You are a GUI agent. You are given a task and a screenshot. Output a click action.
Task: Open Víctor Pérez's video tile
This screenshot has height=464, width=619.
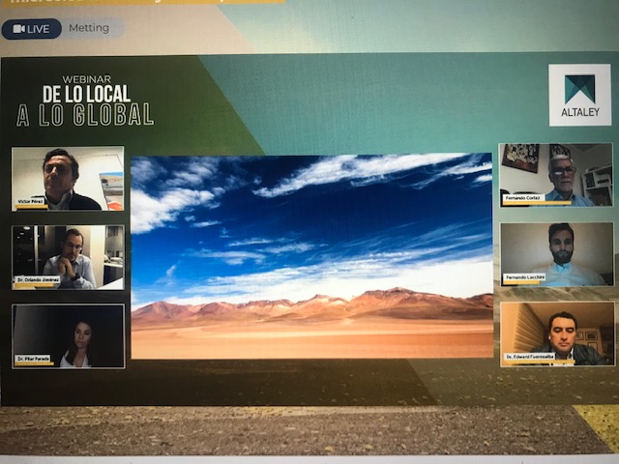coord(68,178)
